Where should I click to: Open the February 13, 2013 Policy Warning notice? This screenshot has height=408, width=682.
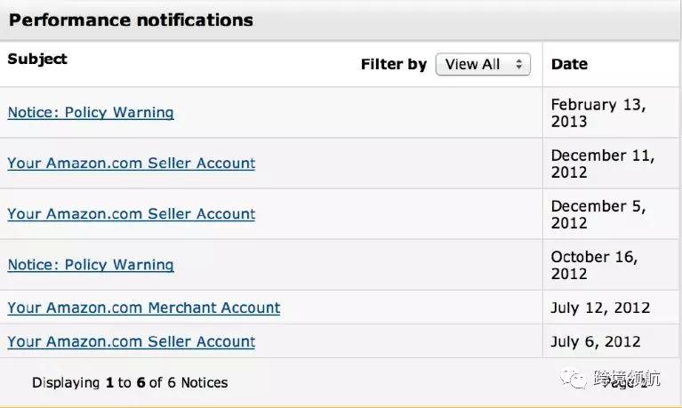pos(91,113)
